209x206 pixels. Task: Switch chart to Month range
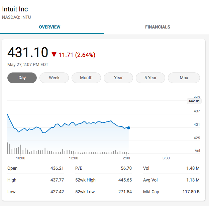pos(86,78)
